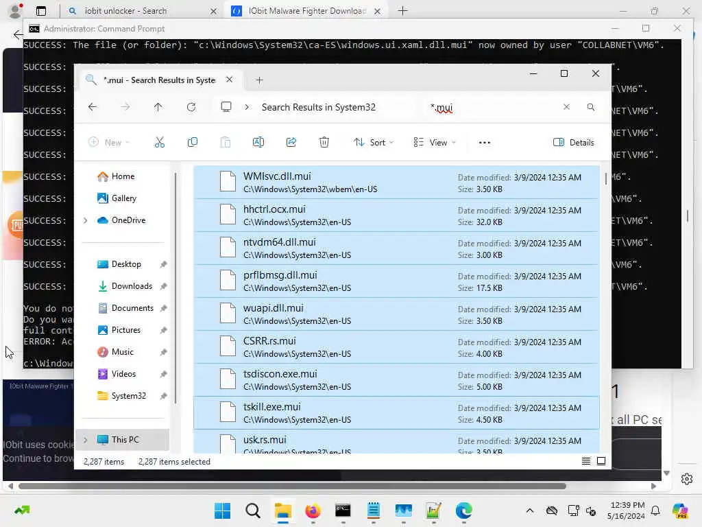Open Notepad from the taskbar
Viewport: 702px width, 527px height.
click(374, 511)
